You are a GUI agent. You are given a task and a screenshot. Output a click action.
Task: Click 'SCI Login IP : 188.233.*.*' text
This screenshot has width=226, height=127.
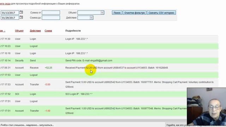click(x=79, y=94)
